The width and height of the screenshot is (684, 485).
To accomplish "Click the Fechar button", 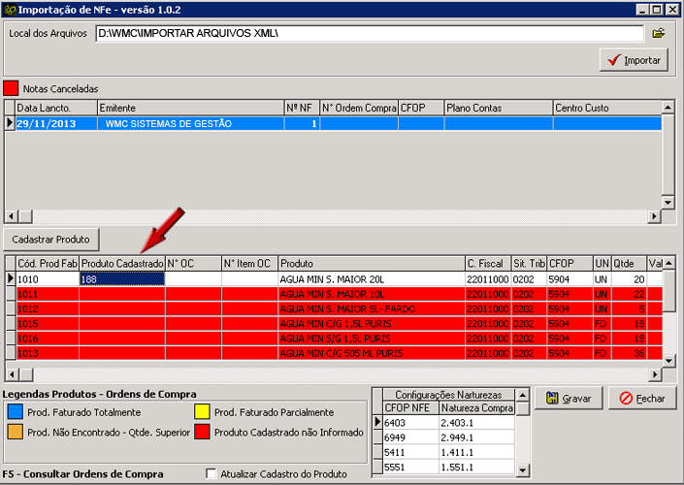I will click(x=640, y=399).
